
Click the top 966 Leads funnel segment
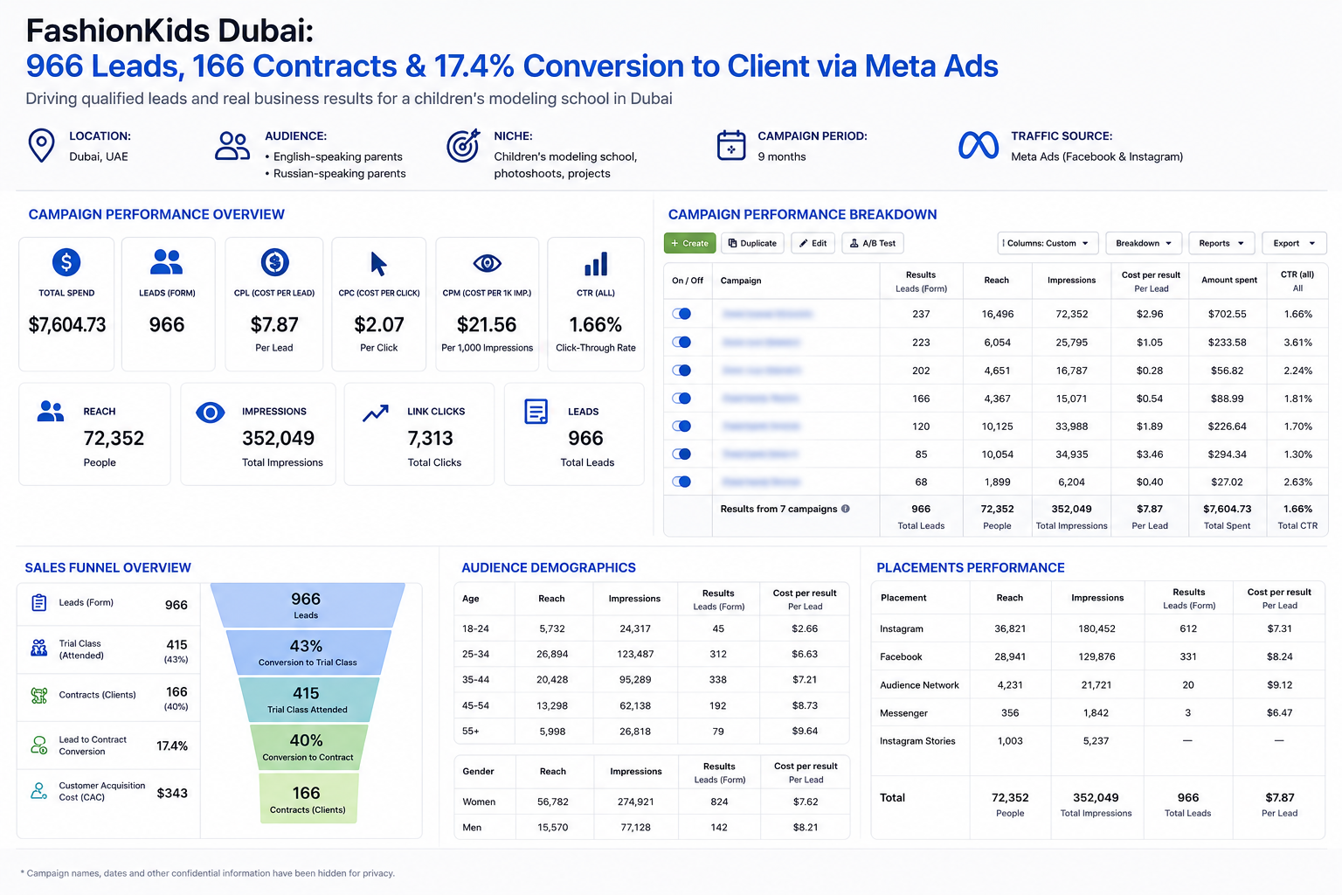click(307, 605)
